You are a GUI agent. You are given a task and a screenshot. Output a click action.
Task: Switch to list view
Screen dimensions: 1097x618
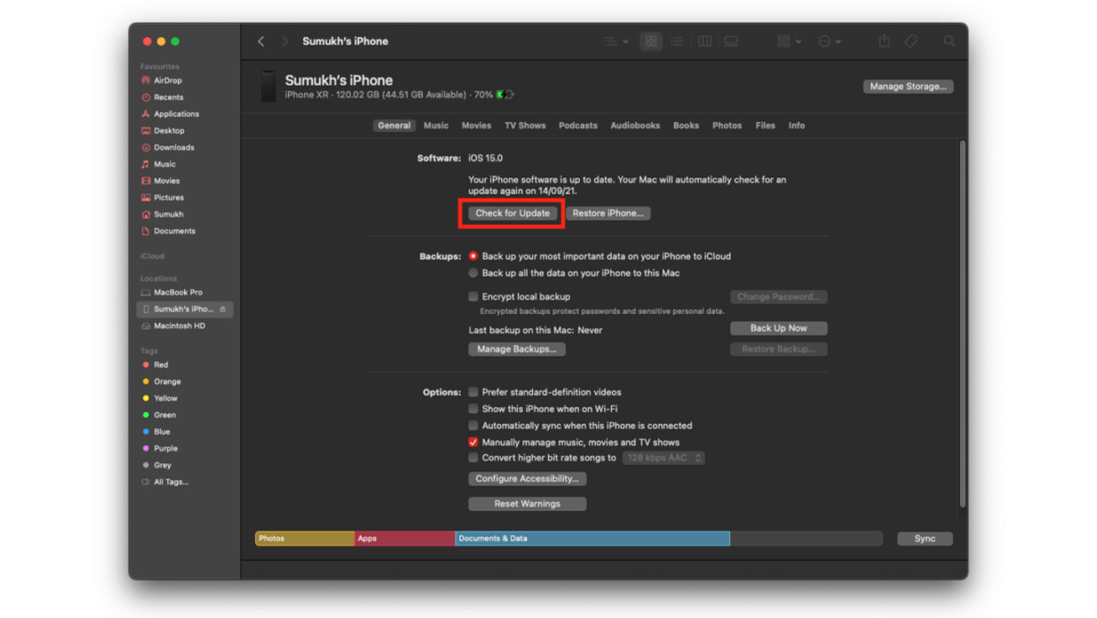(677, 41)
